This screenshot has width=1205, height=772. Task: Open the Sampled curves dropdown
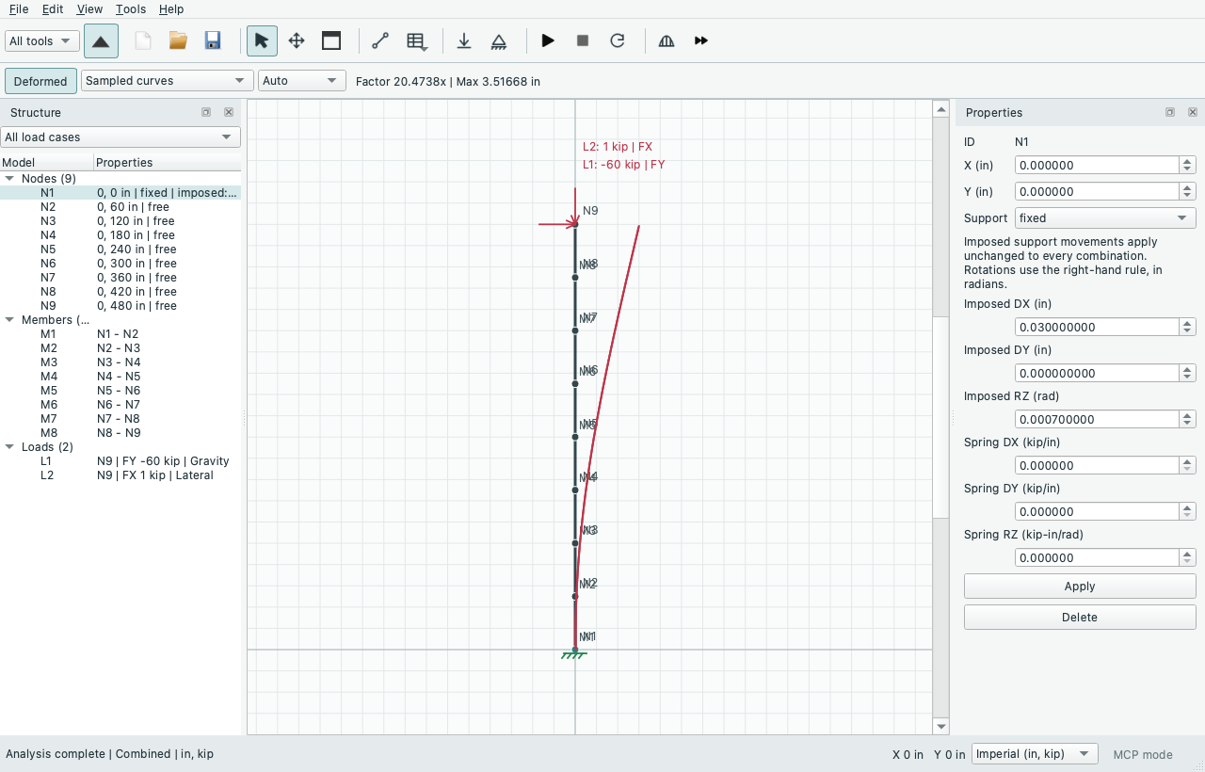[168, 81]
